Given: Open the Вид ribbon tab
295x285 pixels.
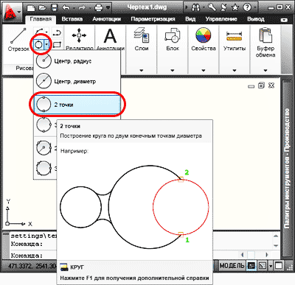Looking at the screenshot, I should pyautogui.click(x=190, y=19).
